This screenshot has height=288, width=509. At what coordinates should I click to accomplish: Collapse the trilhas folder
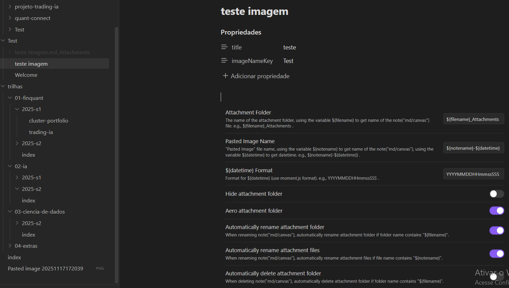point(3,87)
